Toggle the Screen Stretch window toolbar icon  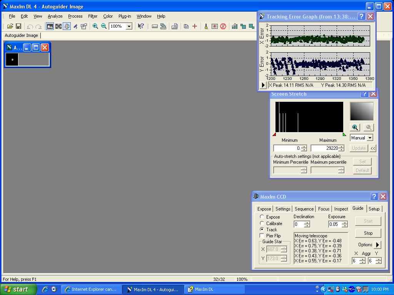pos(50,26)
